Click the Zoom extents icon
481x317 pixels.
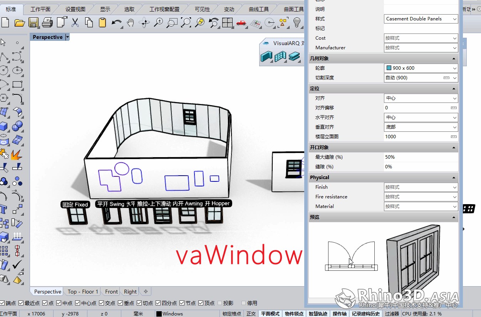coord(186,22)
